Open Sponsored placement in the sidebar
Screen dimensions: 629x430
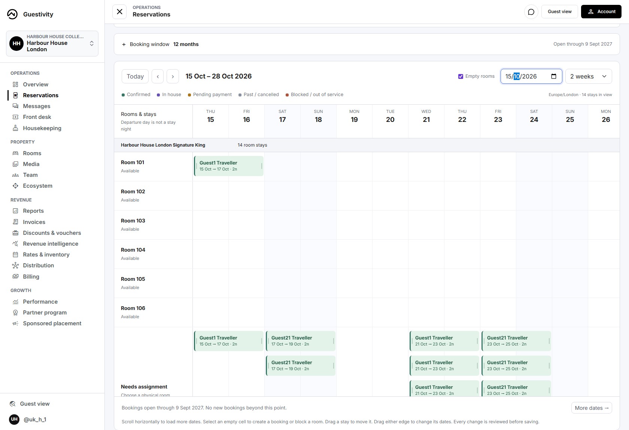pyautogui.click(x=52, y=323)
